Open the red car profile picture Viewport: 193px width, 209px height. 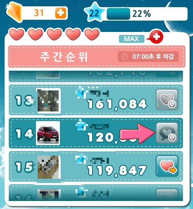(x=48, y=133)
